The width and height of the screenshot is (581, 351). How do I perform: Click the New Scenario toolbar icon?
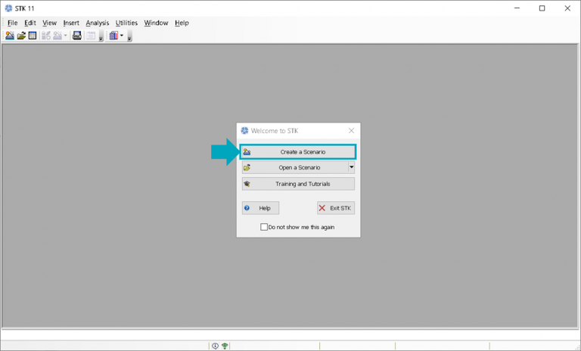point(10,36)
